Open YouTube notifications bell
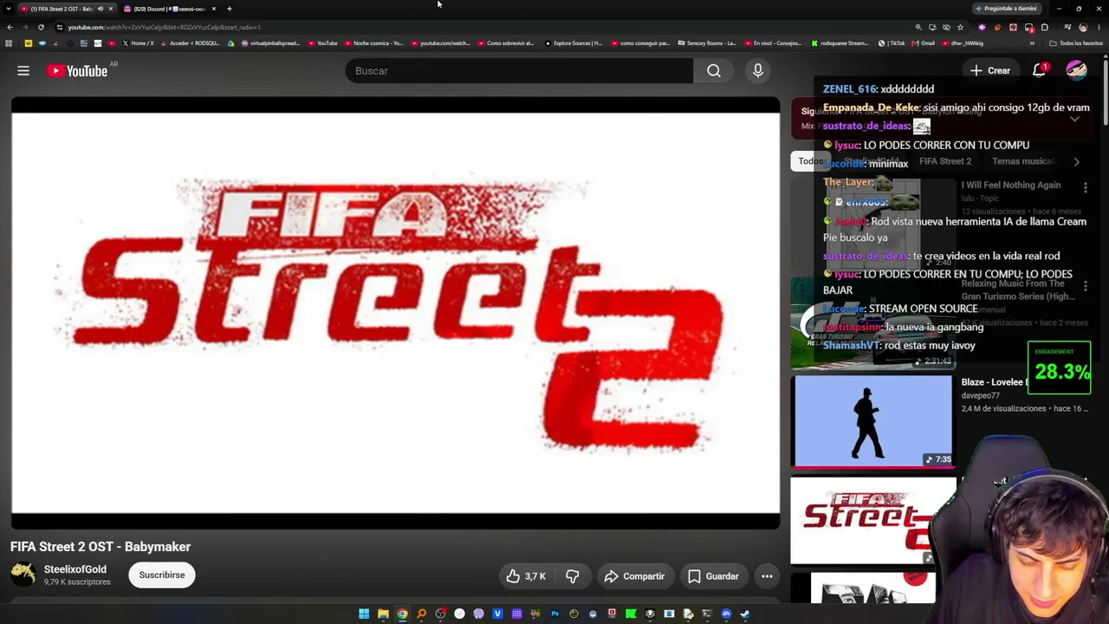Screen dimensions: 1109x624 (1039, 70)
